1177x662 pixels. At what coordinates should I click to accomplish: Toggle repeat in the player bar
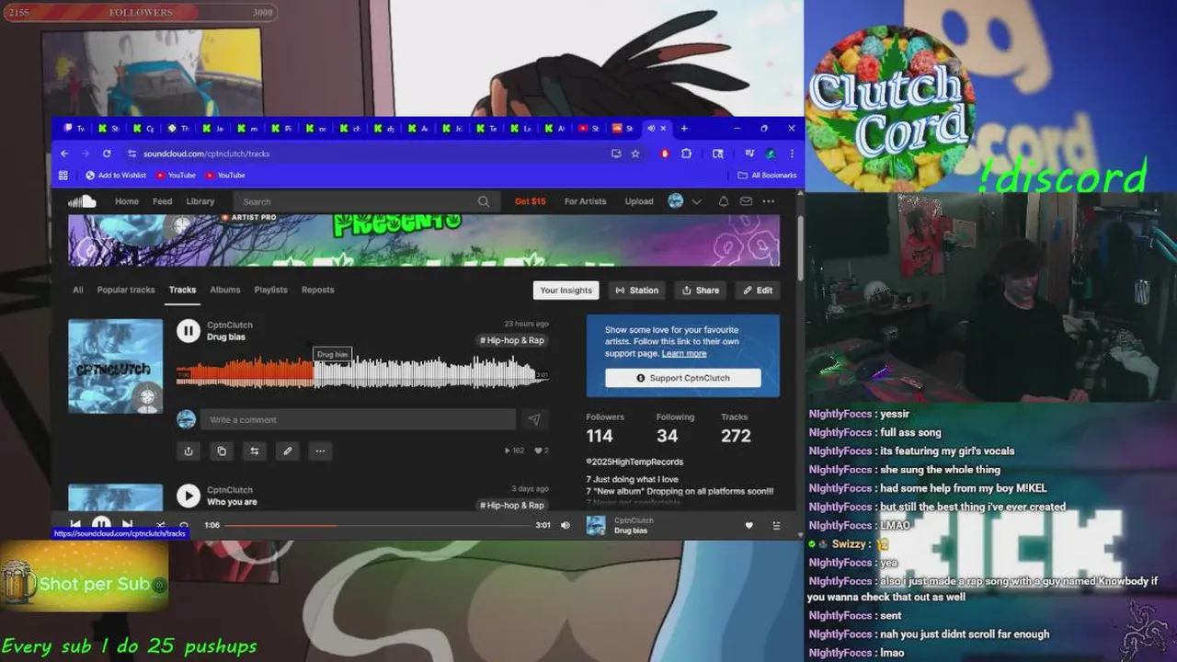pyautogui.click(x=184, y=525)
